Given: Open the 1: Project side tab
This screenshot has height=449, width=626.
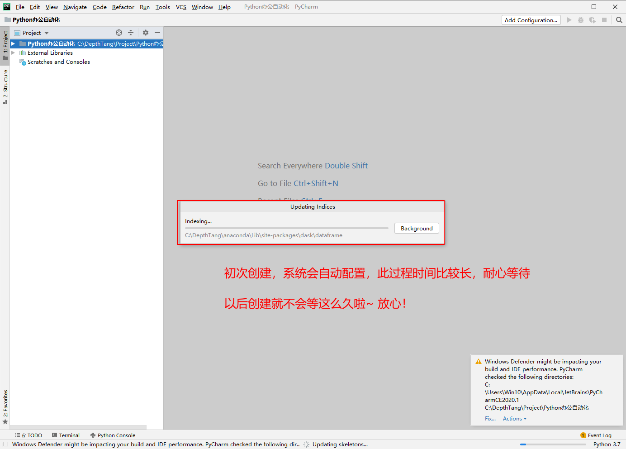Looking at the screenshot, I should [5, 45].
